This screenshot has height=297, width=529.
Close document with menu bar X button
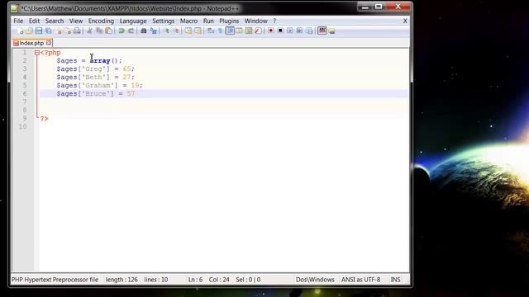(405, 21)
